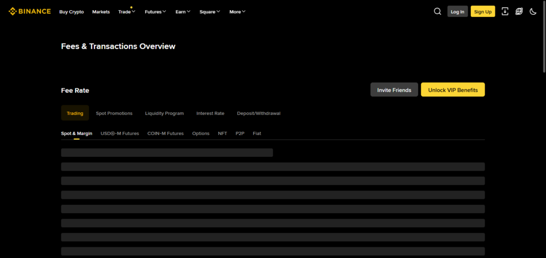The width and height of the screenshot is (546, 258).
Task: Expand the Trade dropdown menu
Action: pos(126,12)
